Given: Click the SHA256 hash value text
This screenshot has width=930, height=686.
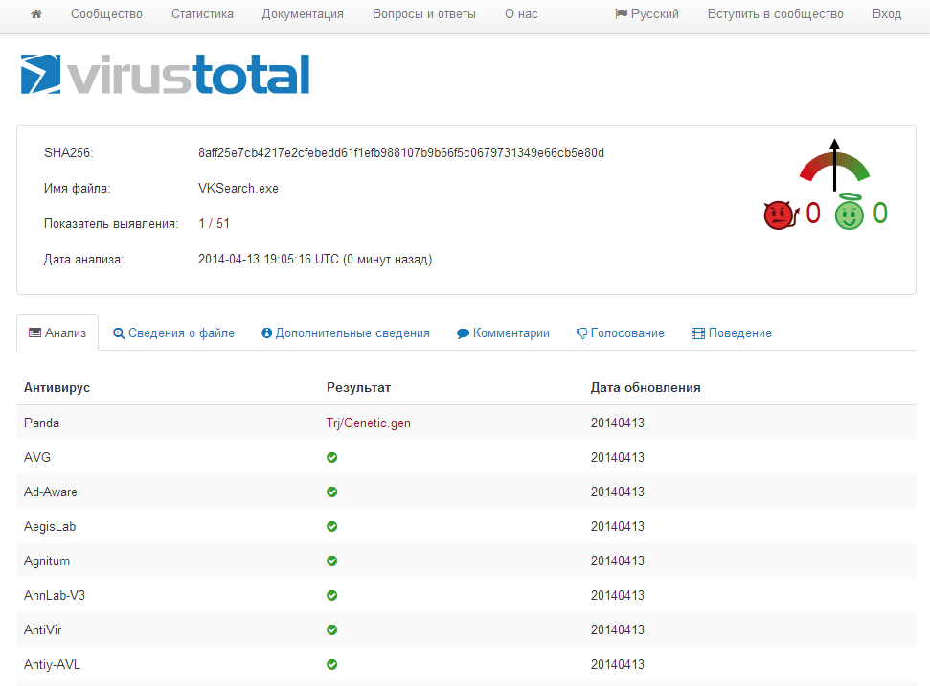Looking at the screenshot, I should (401, 153).
